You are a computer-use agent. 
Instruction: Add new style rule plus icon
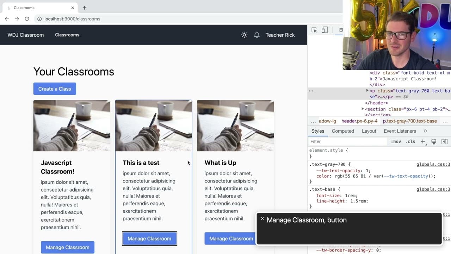click(423, 141)
